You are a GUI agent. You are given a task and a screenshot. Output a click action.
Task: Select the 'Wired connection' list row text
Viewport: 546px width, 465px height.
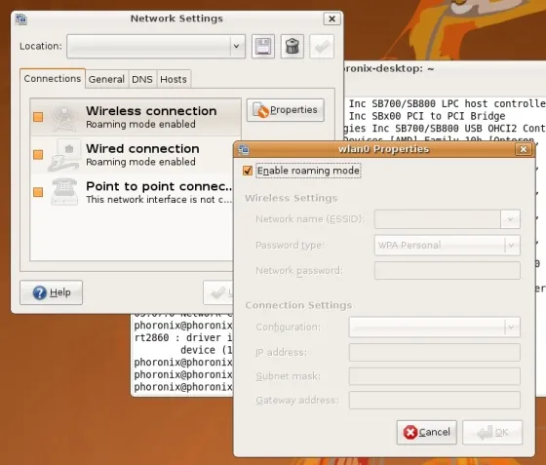pos(142,148)
